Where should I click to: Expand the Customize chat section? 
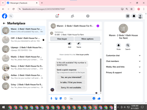pyautogui.click(x=123, y=55)
